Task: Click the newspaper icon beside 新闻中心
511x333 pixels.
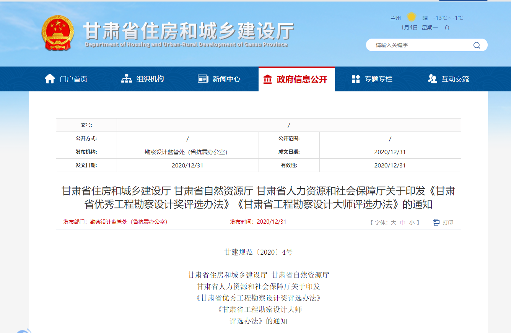Action: coord(203,79)
